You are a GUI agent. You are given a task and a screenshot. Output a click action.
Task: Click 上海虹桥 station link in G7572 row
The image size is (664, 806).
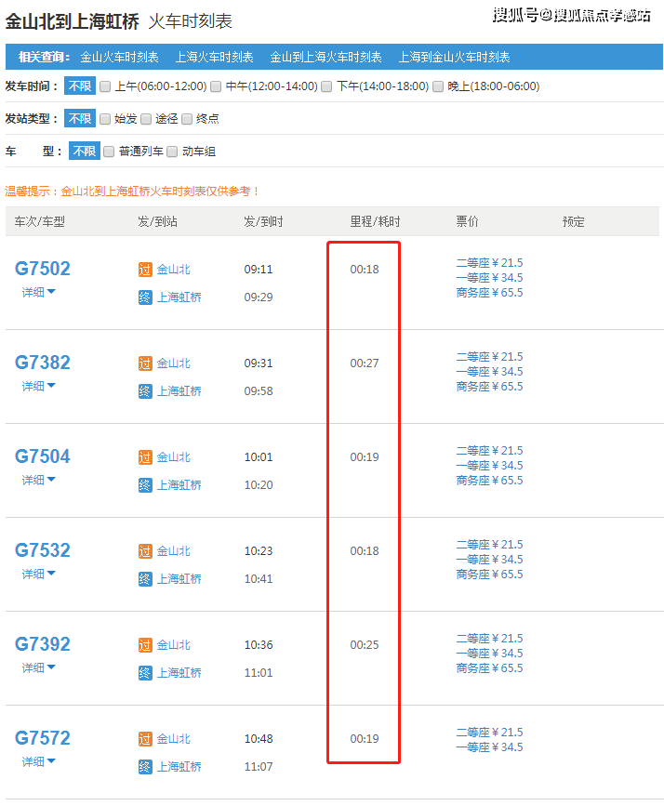(x=179, y=767)
